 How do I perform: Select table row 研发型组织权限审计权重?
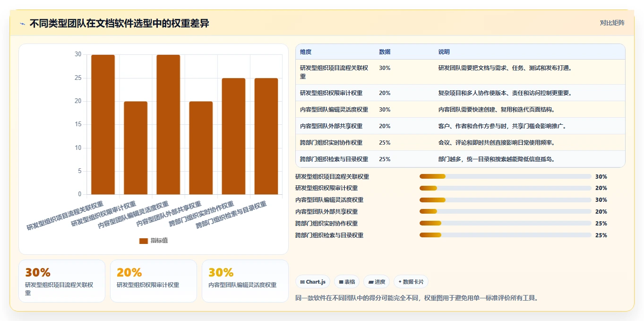(460, 93)
